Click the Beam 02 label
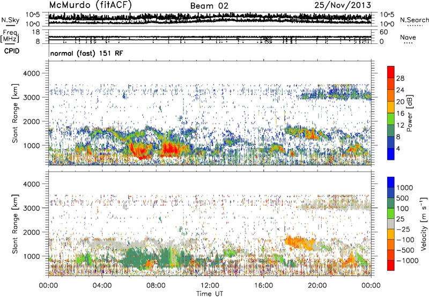 [209, 6]
